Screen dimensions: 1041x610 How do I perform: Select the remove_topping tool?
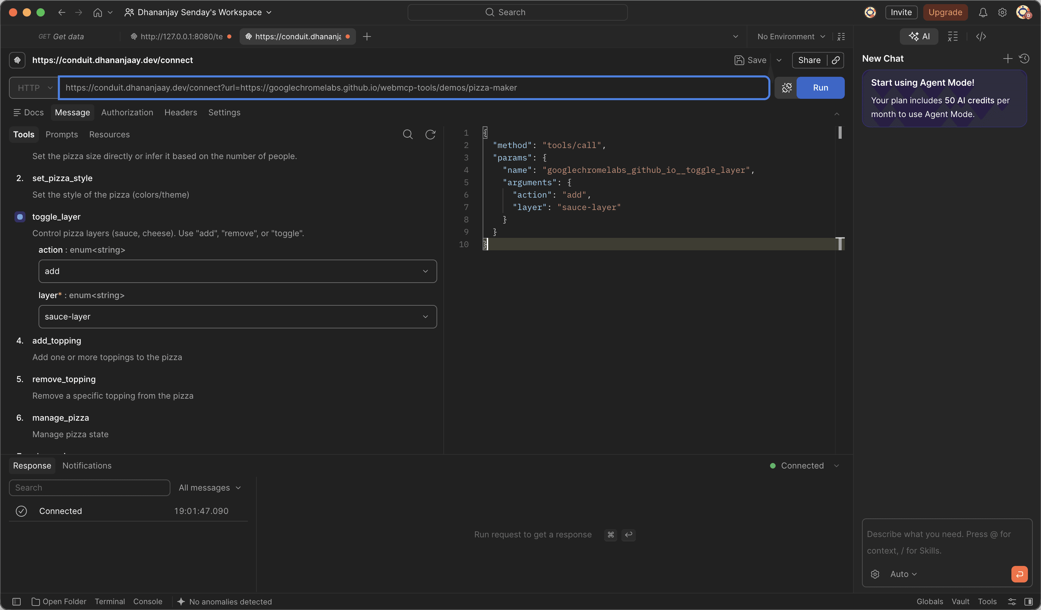click(64, 379)
